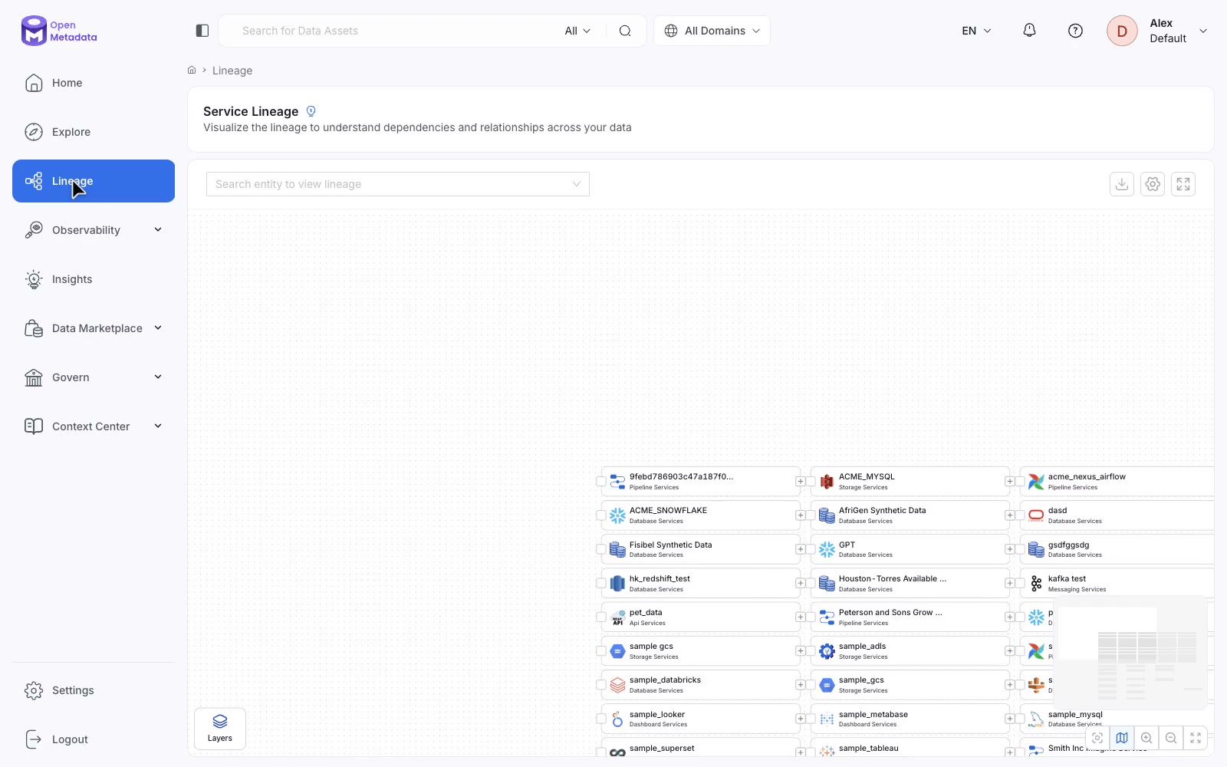Click the search magnifier icon
Screen dimensions: 1227x767
coord(625,31)
